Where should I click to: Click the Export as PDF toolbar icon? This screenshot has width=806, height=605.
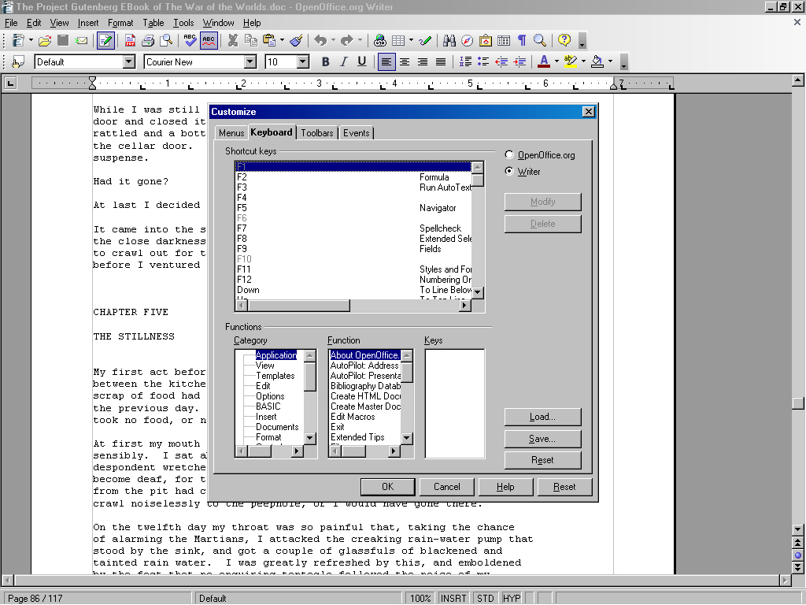click(130, 40)
